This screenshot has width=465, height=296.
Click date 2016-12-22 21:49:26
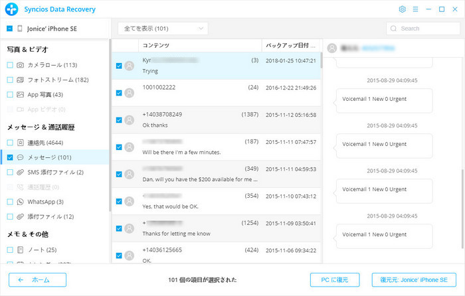tap(291, 88)
